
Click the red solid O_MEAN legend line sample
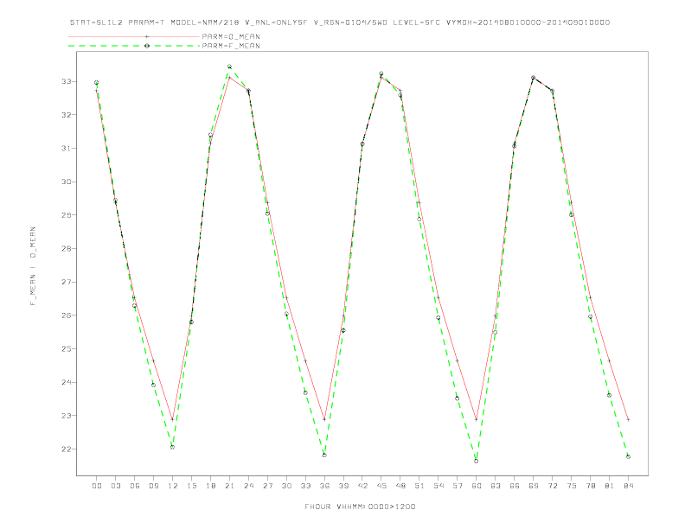tap(134, 36)
